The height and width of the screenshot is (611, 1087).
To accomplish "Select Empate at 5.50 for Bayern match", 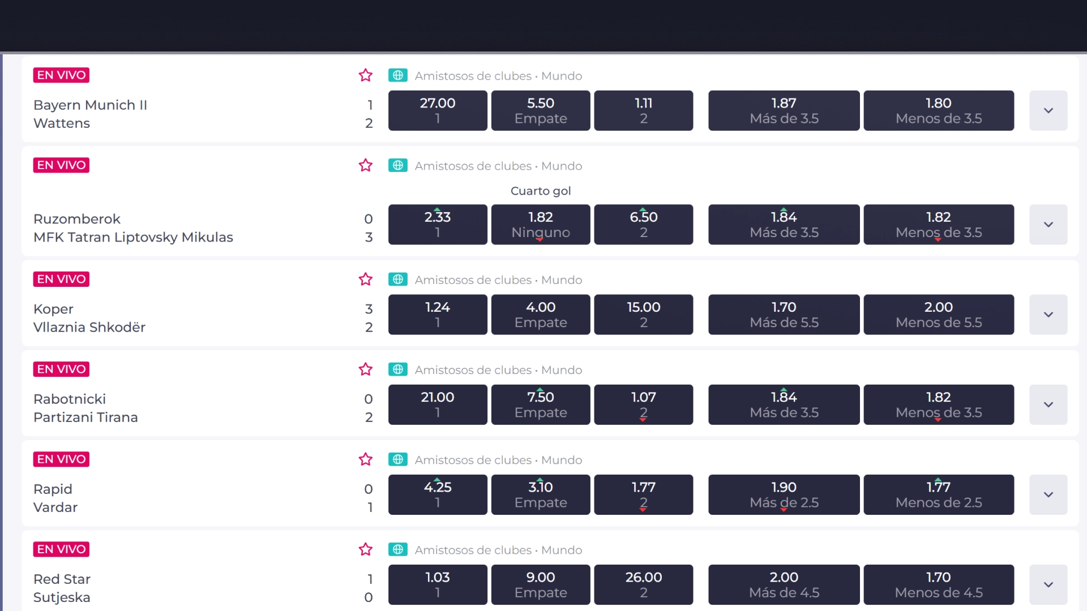I will tap(541, 110).
